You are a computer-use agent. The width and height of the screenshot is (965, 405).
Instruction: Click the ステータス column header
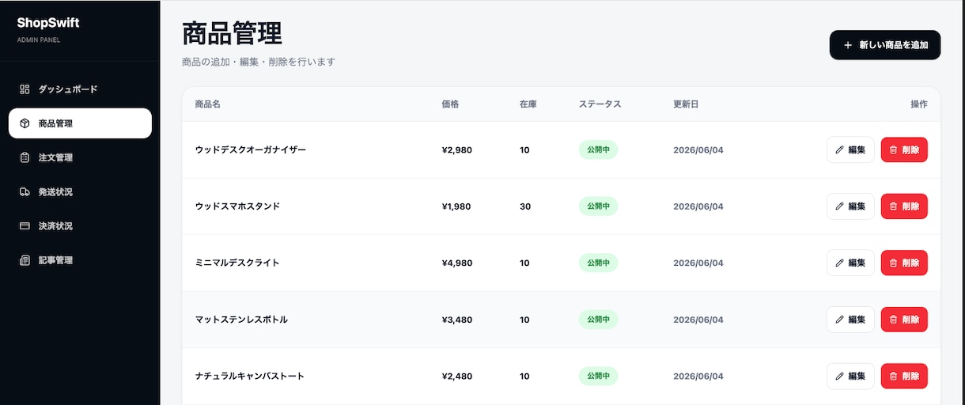point(600,104)
